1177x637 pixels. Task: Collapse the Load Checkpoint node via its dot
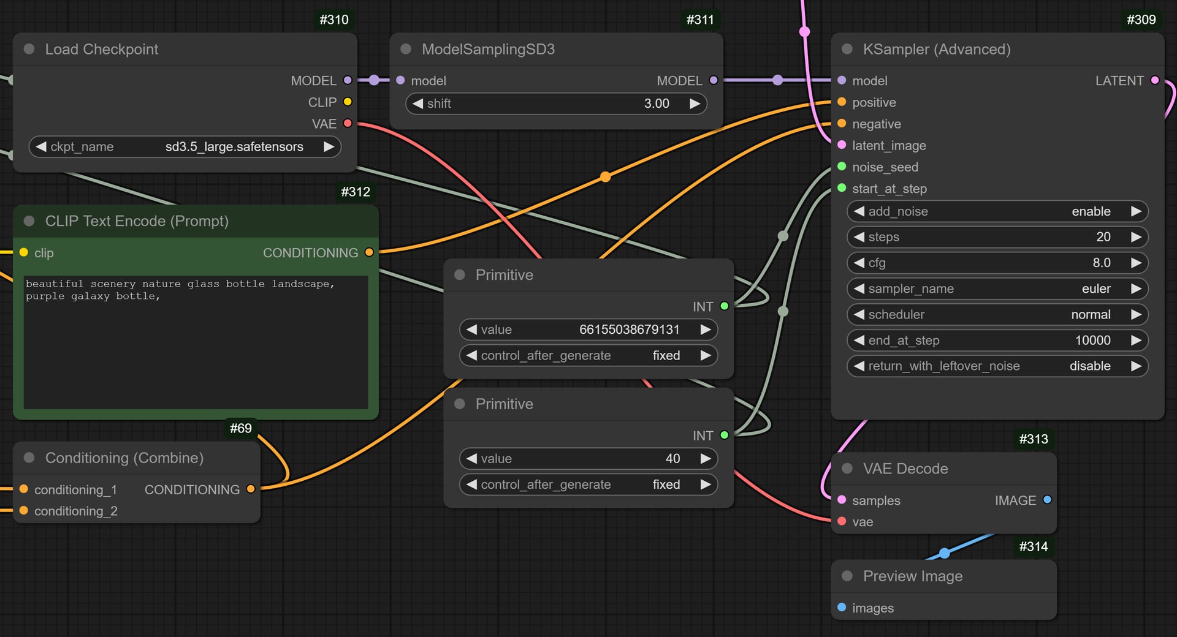(29, 49)
